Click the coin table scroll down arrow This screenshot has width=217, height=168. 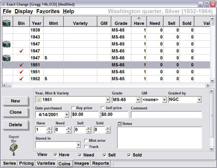(x=212, y=81)
